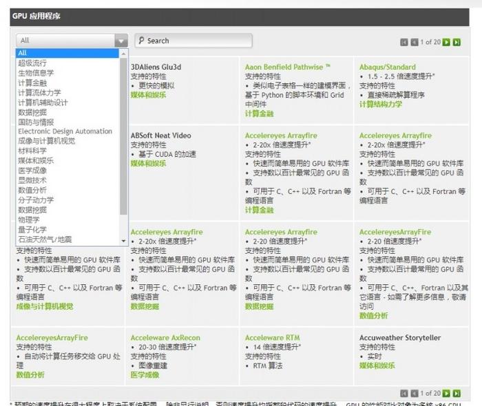482x406 pixels.
Task: Open the All category dropdown arrow
Action: pyautogui.click(x=121, y=41)
